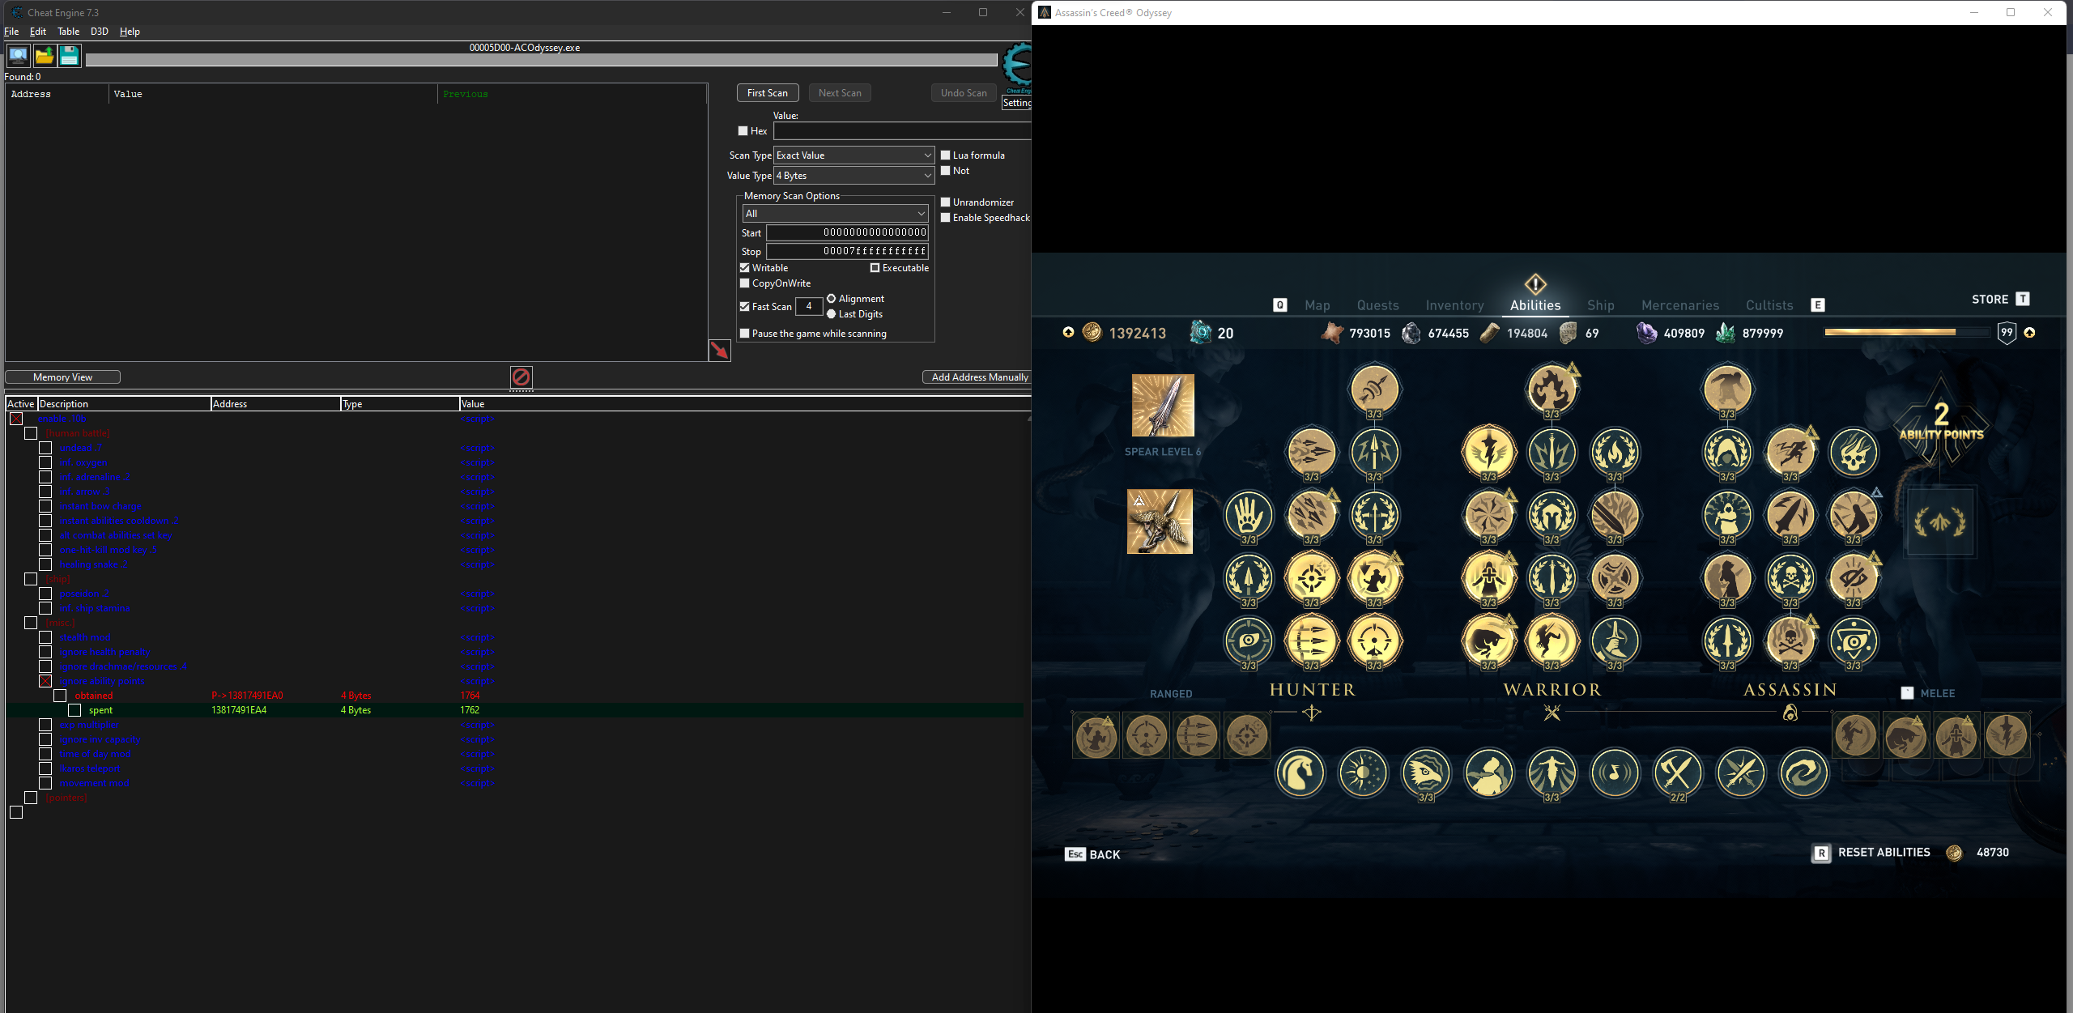
Task: Enable the inf. oxygen script checkbox
Action: tap(45, 462)
